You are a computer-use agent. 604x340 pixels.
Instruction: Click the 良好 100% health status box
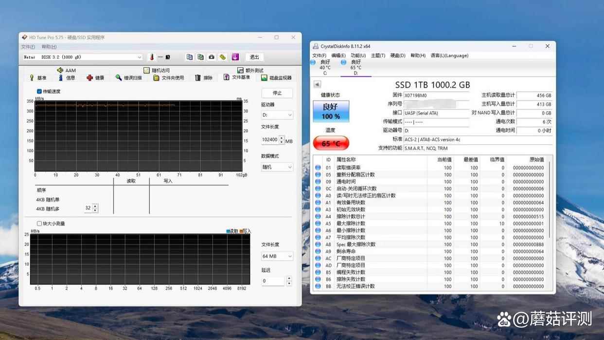tap(330, 111)
